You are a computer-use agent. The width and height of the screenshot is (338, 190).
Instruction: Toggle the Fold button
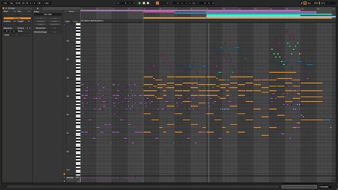[x=67, y=22]
